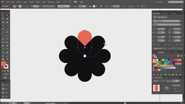Open the Normal blending mode dropdown
The image size is (185, 104).
(x=159, y=81)
